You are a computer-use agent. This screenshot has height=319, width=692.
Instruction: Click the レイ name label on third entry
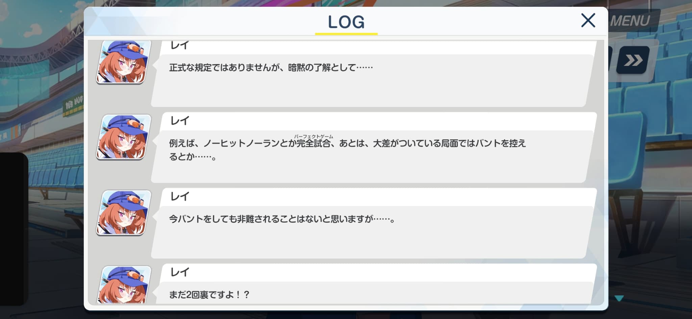[x=180, y=196]
